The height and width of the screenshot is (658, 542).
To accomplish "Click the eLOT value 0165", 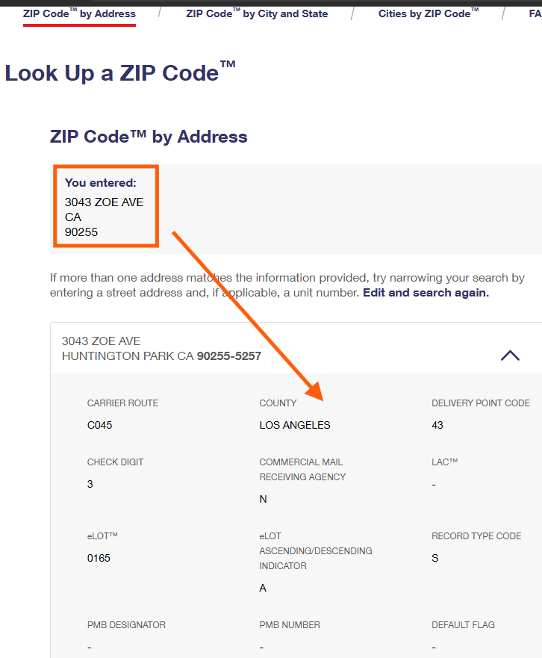I will 99,558.
